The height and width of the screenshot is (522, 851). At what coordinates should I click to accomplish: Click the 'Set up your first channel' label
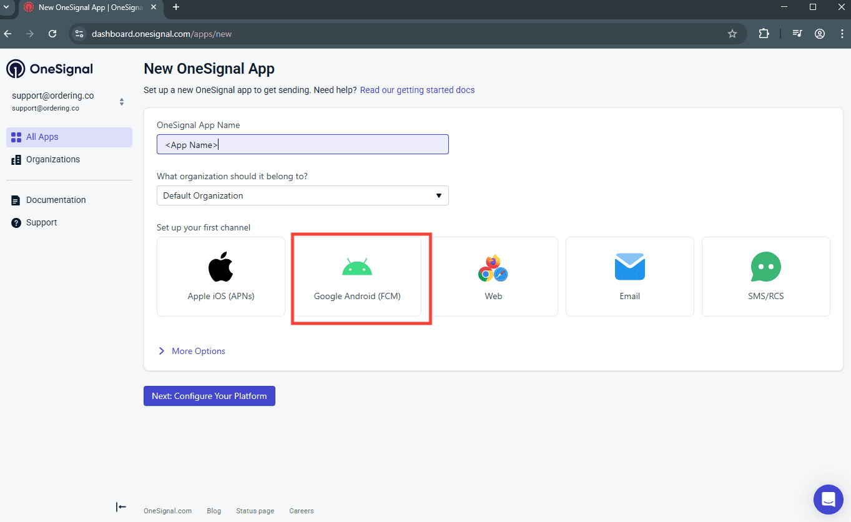[x=204, y=227]
